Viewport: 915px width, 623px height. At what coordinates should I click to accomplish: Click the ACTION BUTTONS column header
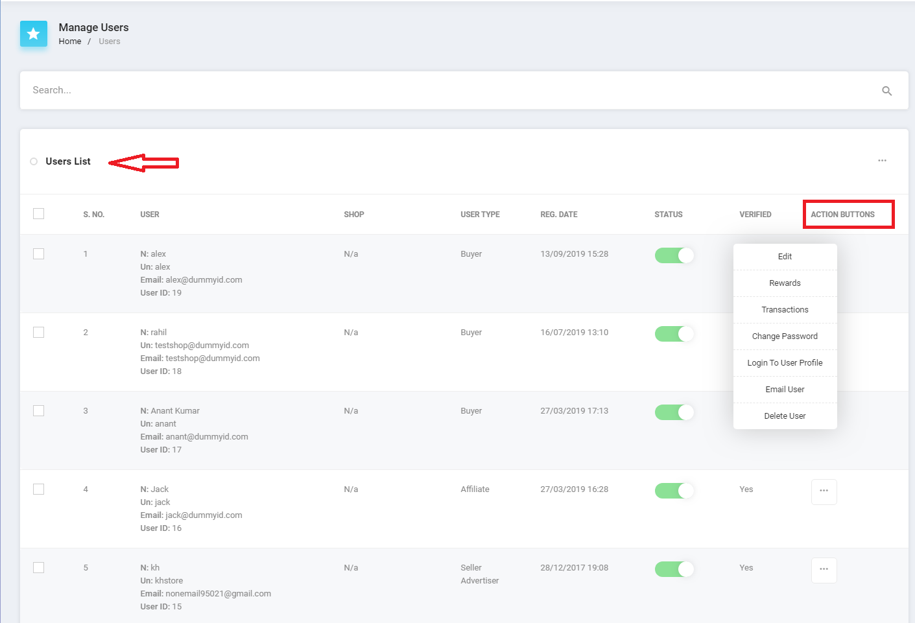(x=842, y=215)
